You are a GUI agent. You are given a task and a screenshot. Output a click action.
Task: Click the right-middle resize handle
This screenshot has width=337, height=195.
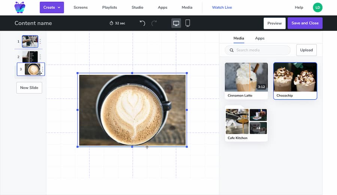(187, 110)
